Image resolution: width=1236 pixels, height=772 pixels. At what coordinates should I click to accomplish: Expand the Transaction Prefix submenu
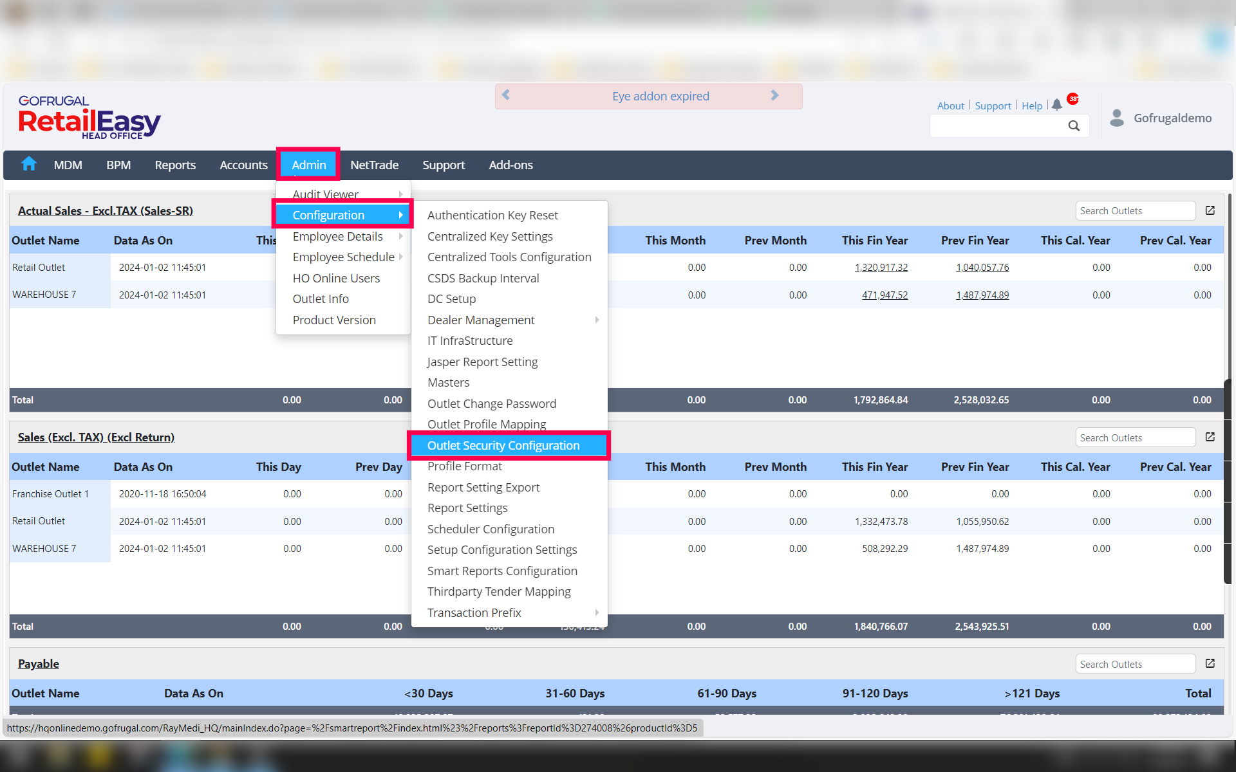596,612
